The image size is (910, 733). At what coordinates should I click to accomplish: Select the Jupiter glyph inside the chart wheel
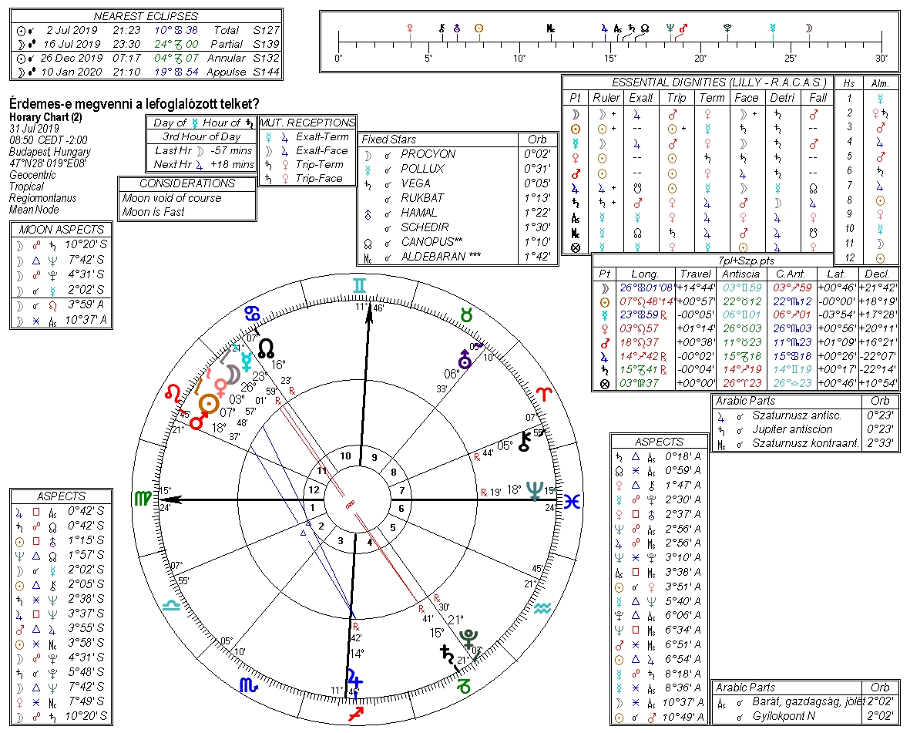coord(354,678)
